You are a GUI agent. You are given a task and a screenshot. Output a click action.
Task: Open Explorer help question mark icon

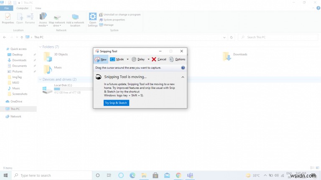coord(318,8)
